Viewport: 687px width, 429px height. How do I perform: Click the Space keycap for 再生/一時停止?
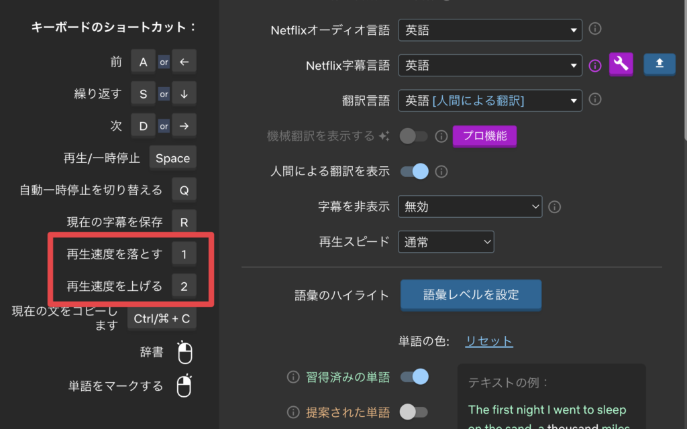[172, 158]
